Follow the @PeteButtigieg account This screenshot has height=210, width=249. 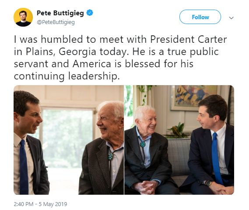pos(200,17)
